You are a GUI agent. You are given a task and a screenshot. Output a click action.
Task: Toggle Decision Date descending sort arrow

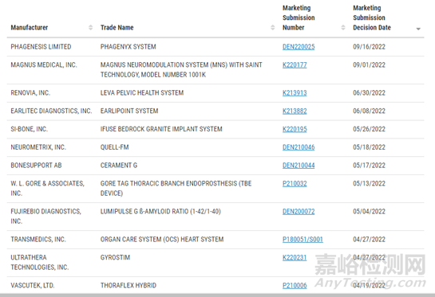418,29
